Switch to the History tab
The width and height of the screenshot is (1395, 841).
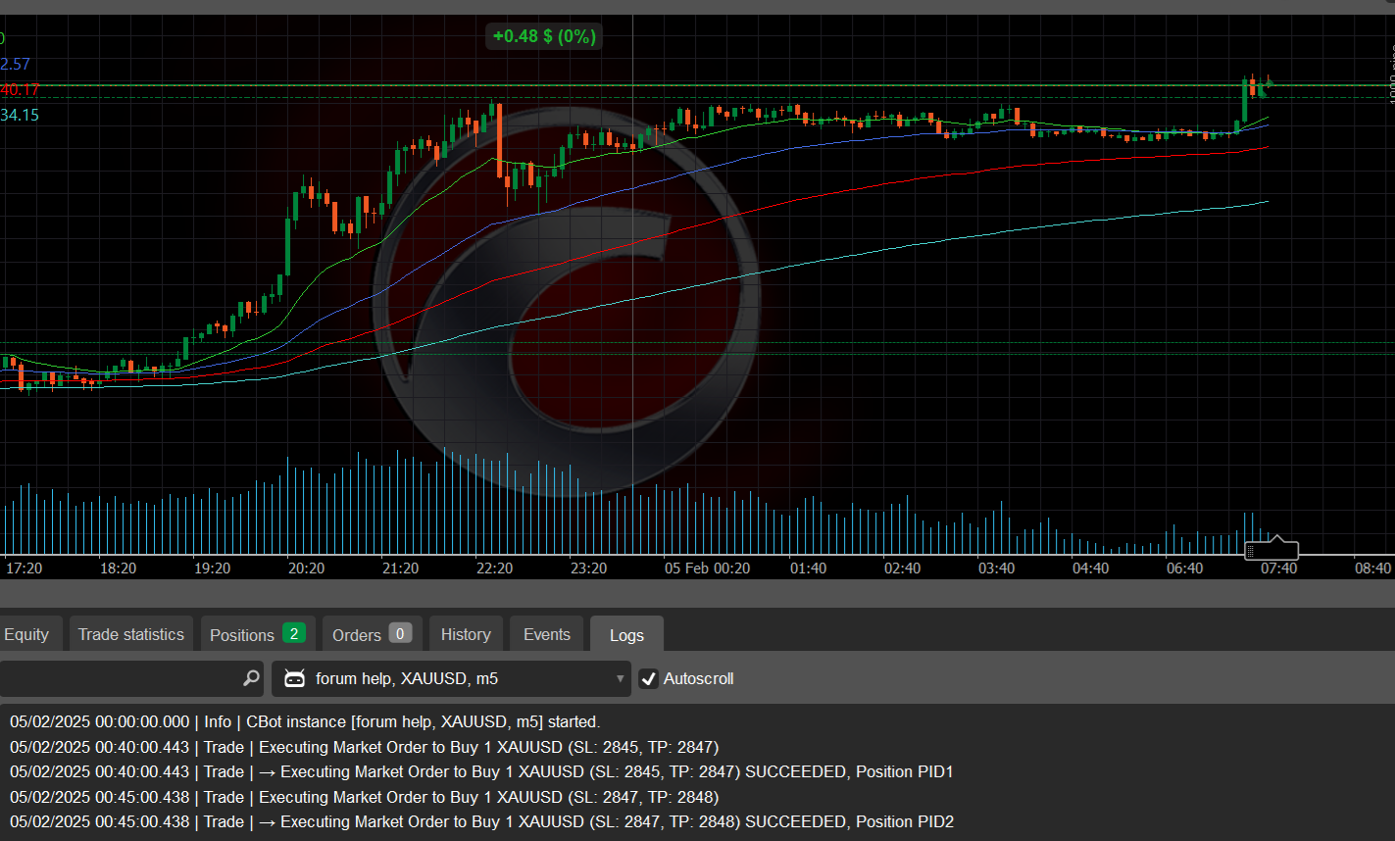click(466, 634)
